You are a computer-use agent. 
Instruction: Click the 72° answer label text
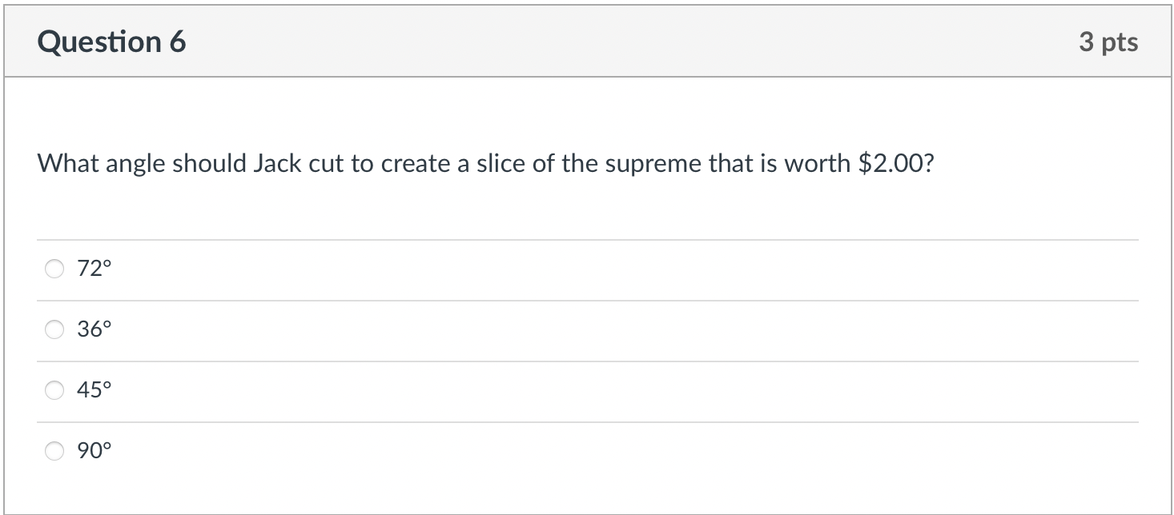[93, 269]
